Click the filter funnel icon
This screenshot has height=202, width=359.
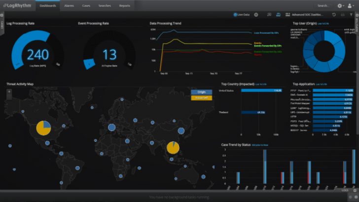point(350,15)
